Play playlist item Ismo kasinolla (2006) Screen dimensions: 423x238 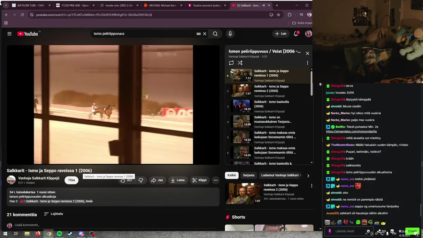[268, 106]
